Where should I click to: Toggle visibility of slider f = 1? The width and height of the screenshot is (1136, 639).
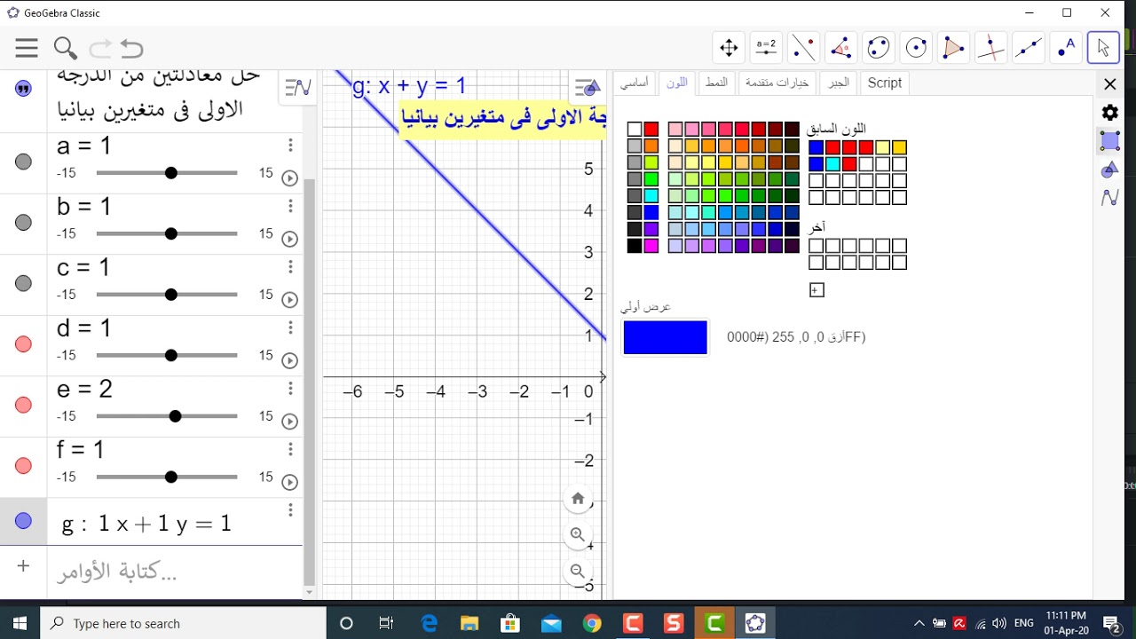pos(24,466)
